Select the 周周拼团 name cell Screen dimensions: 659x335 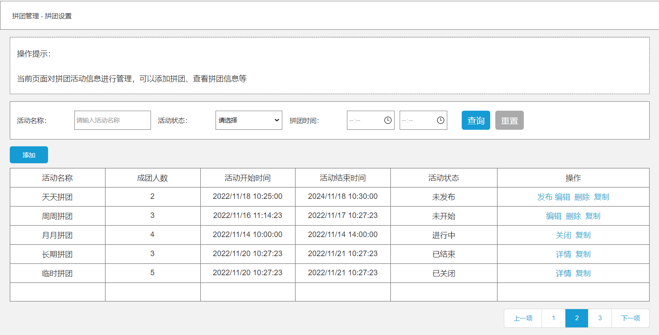(x=57, y=216)
